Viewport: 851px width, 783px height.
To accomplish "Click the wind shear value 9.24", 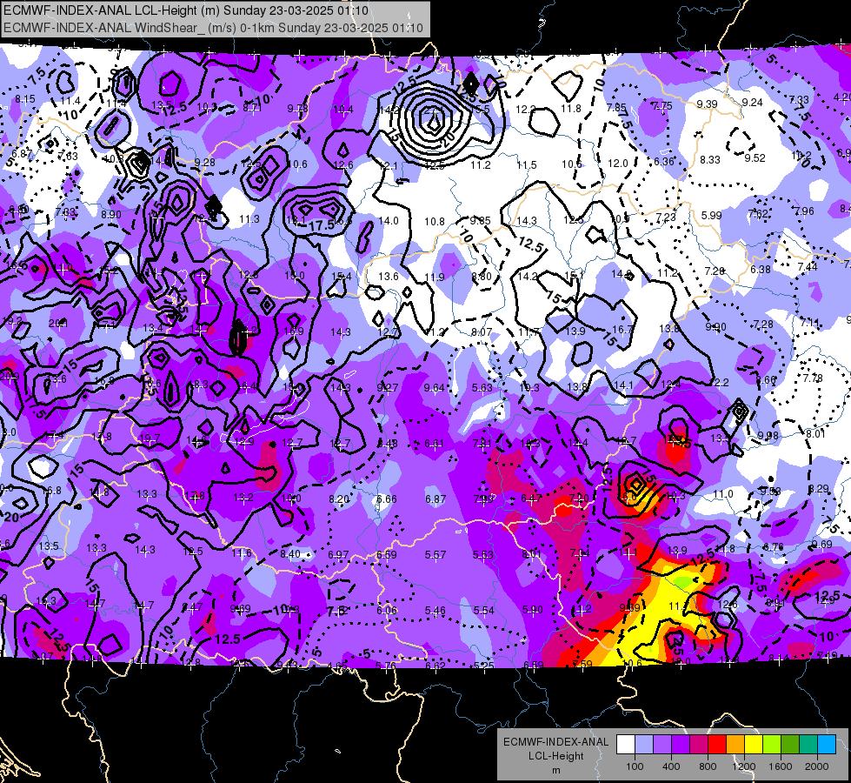I will 752,102.
